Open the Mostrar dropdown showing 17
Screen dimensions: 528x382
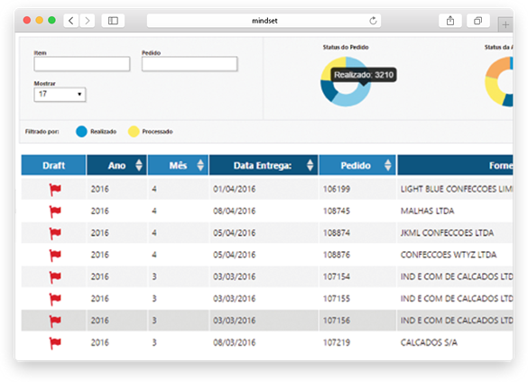(x=60, y=94)
